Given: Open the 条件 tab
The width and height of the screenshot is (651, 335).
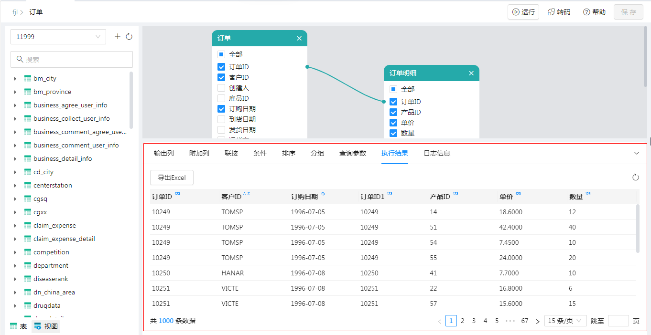Looking at the screenshot, I should [260, 153].
